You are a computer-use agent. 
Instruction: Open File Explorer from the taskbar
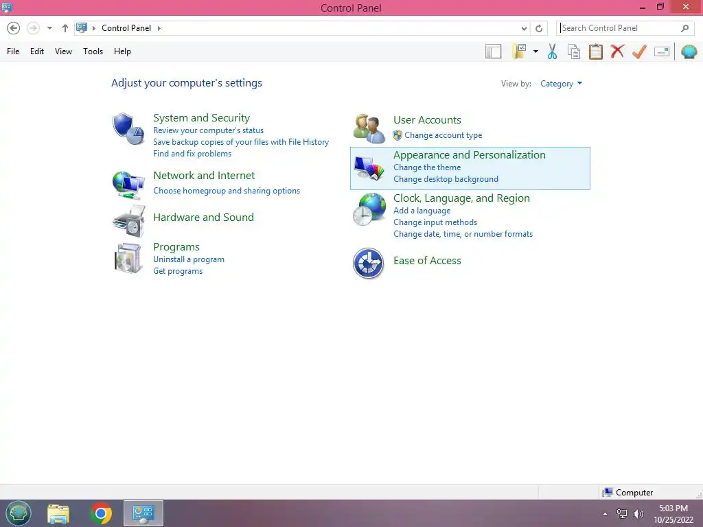[58, 513]
